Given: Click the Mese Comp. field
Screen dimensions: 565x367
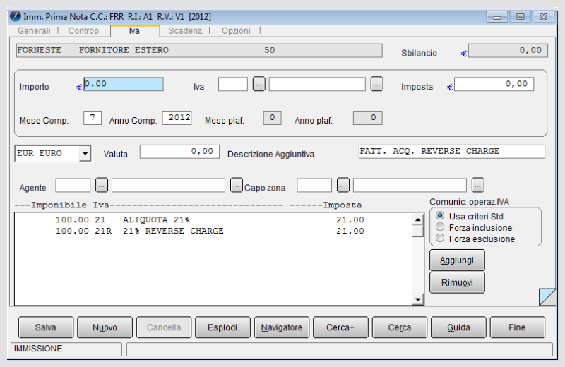Looking at the screenshot, I should tap(93, 118).
